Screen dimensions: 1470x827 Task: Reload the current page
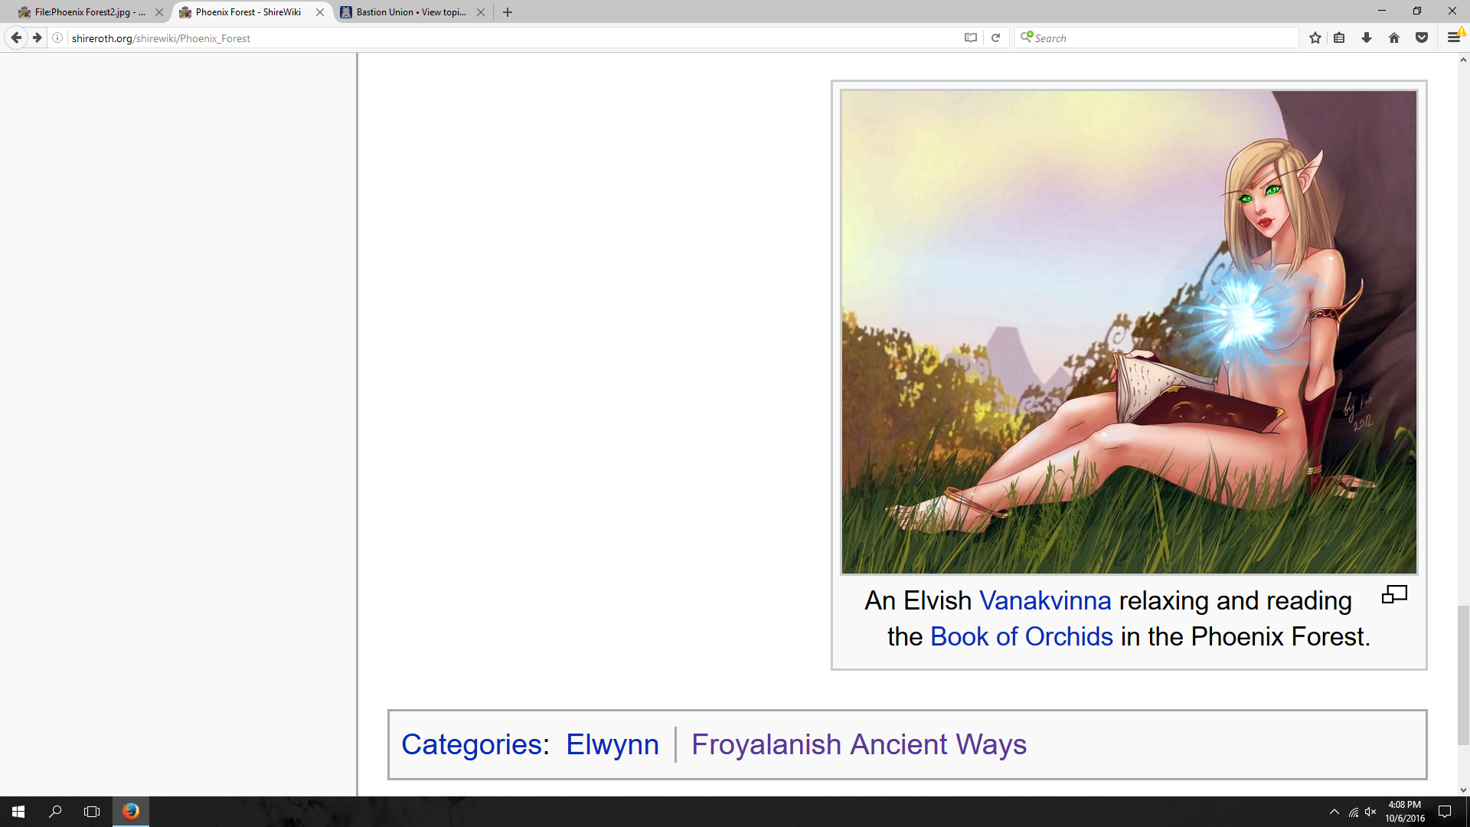pos(995,38)
